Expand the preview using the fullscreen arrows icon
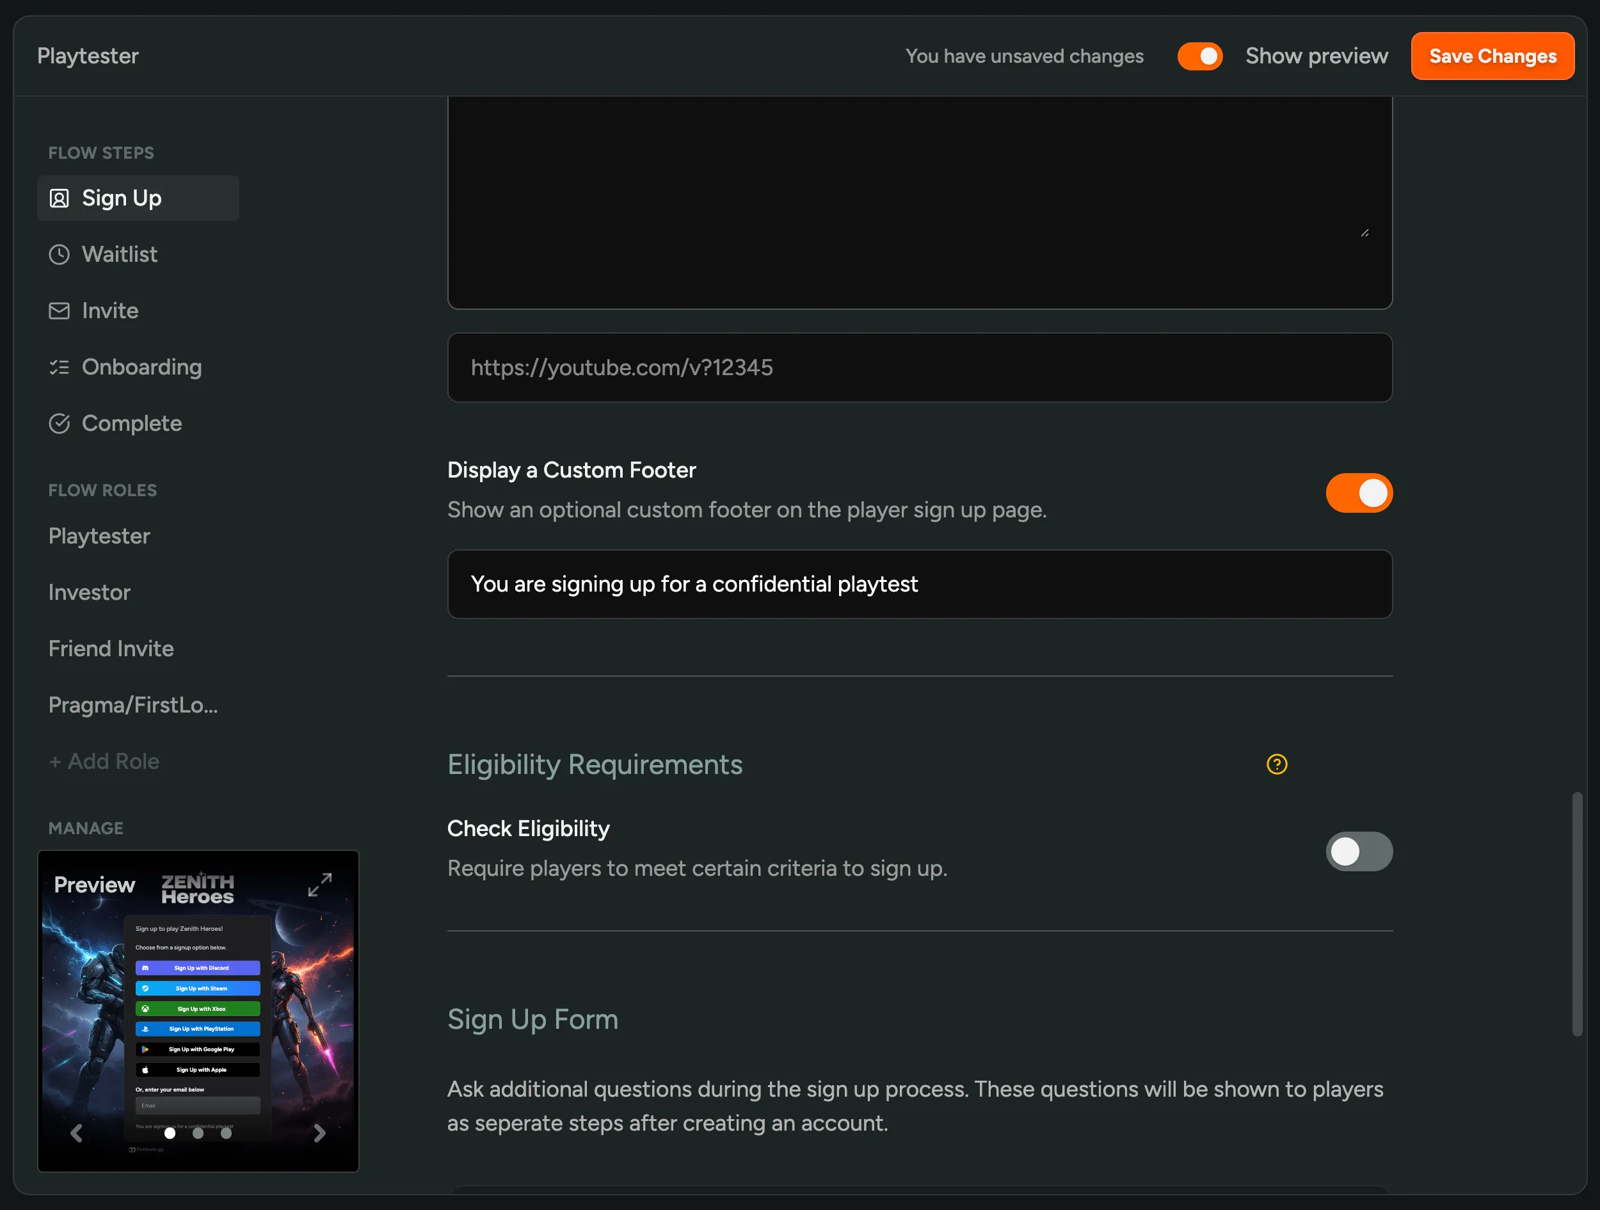The width and height of the screenshot is (1600, 1210). (x=321, y=885)
